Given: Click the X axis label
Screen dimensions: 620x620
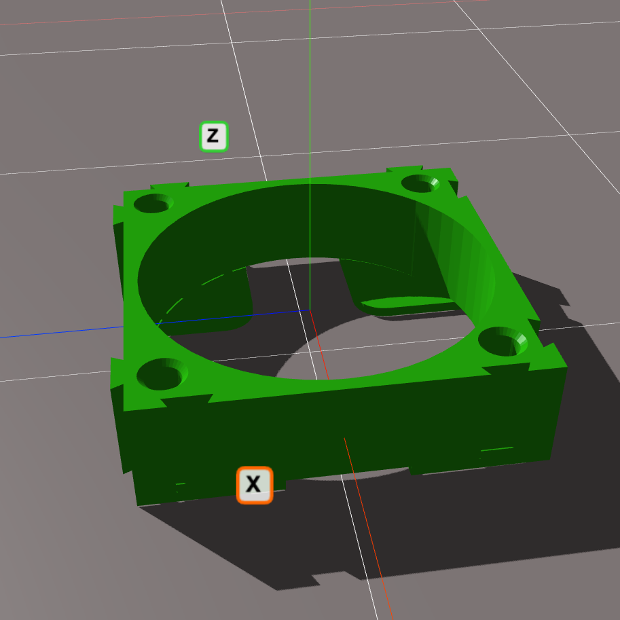Looking at the screenshot, I should [254, 485].
